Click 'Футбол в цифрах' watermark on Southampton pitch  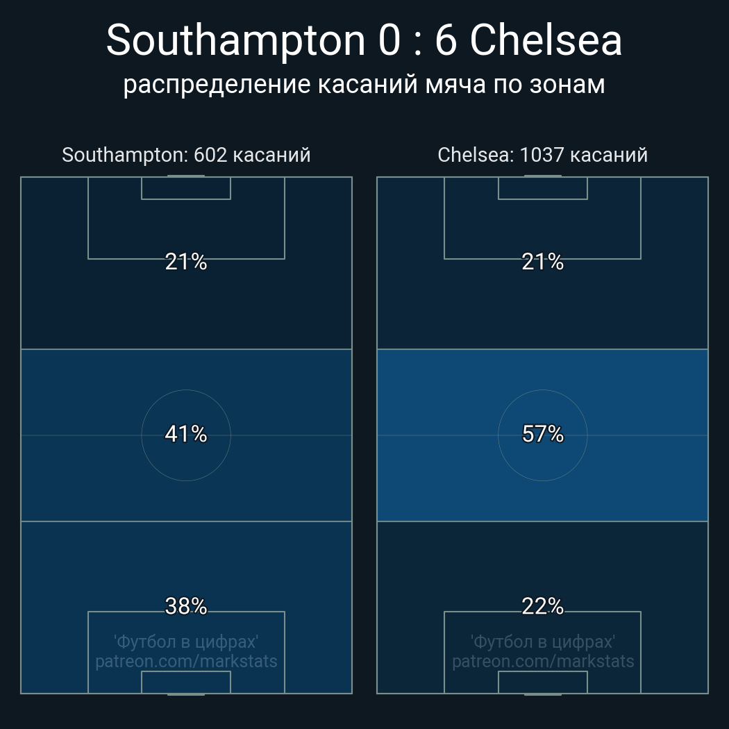pyautogui.click(x=186, y=641)
